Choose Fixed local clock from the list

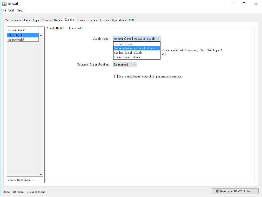pos(137,57)
